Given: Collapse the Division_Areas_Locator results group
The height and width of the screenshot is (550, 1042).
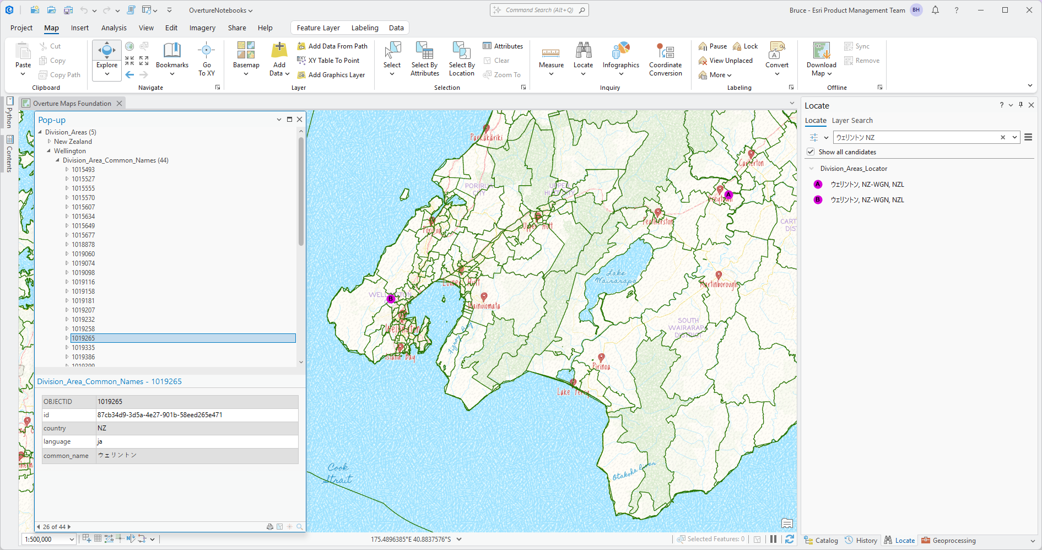Looking at the screenshot, I should coord(811,169).
